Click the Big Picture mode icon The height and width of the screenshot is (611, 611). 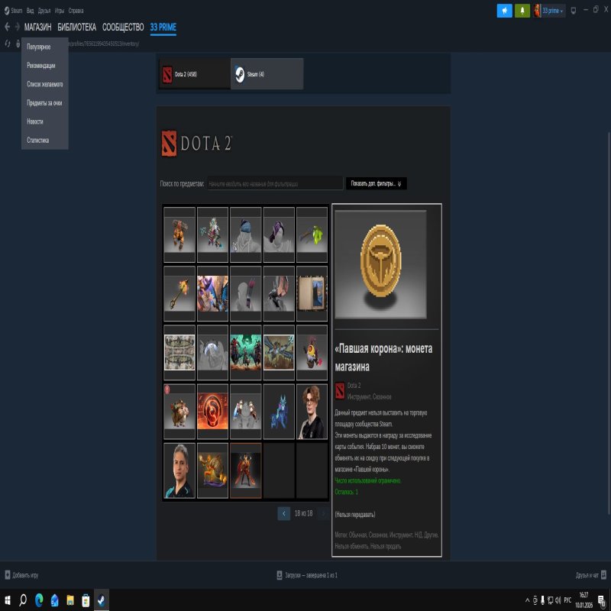[574, 10]
